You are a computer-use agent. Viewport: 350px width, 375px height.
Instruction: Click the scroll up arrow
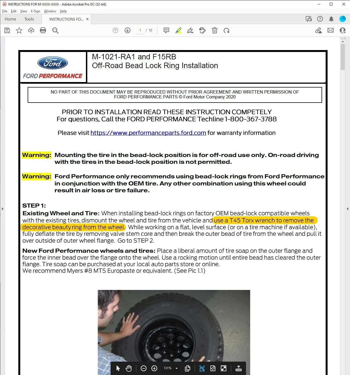pyautogui.click(x=343, y=42)
